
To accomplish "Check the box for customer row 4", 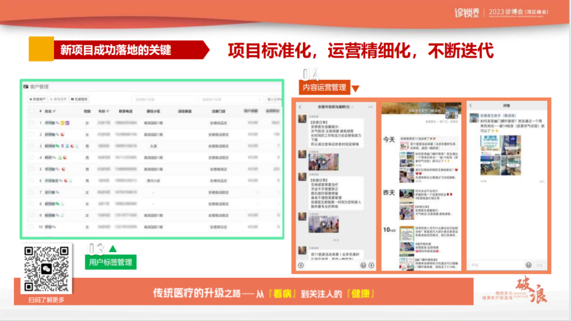I will 32,158.
